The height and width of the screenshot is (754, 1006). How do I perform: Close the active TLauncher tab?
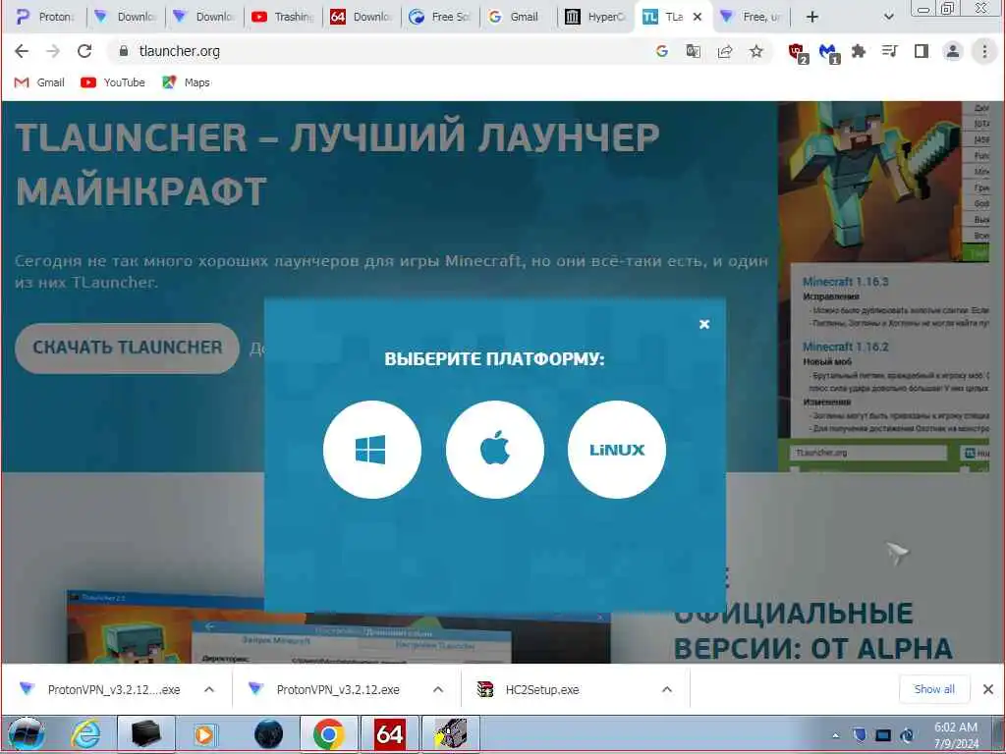point(698,17)
